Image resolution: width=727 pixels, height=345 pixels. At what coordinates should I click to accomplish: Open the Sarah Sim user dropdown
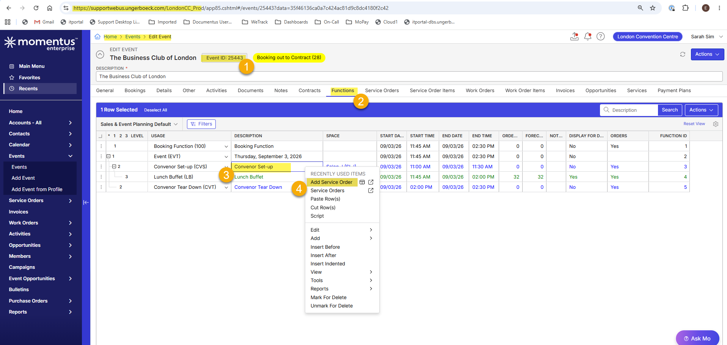pyautogui.click(x=707, y=37)
